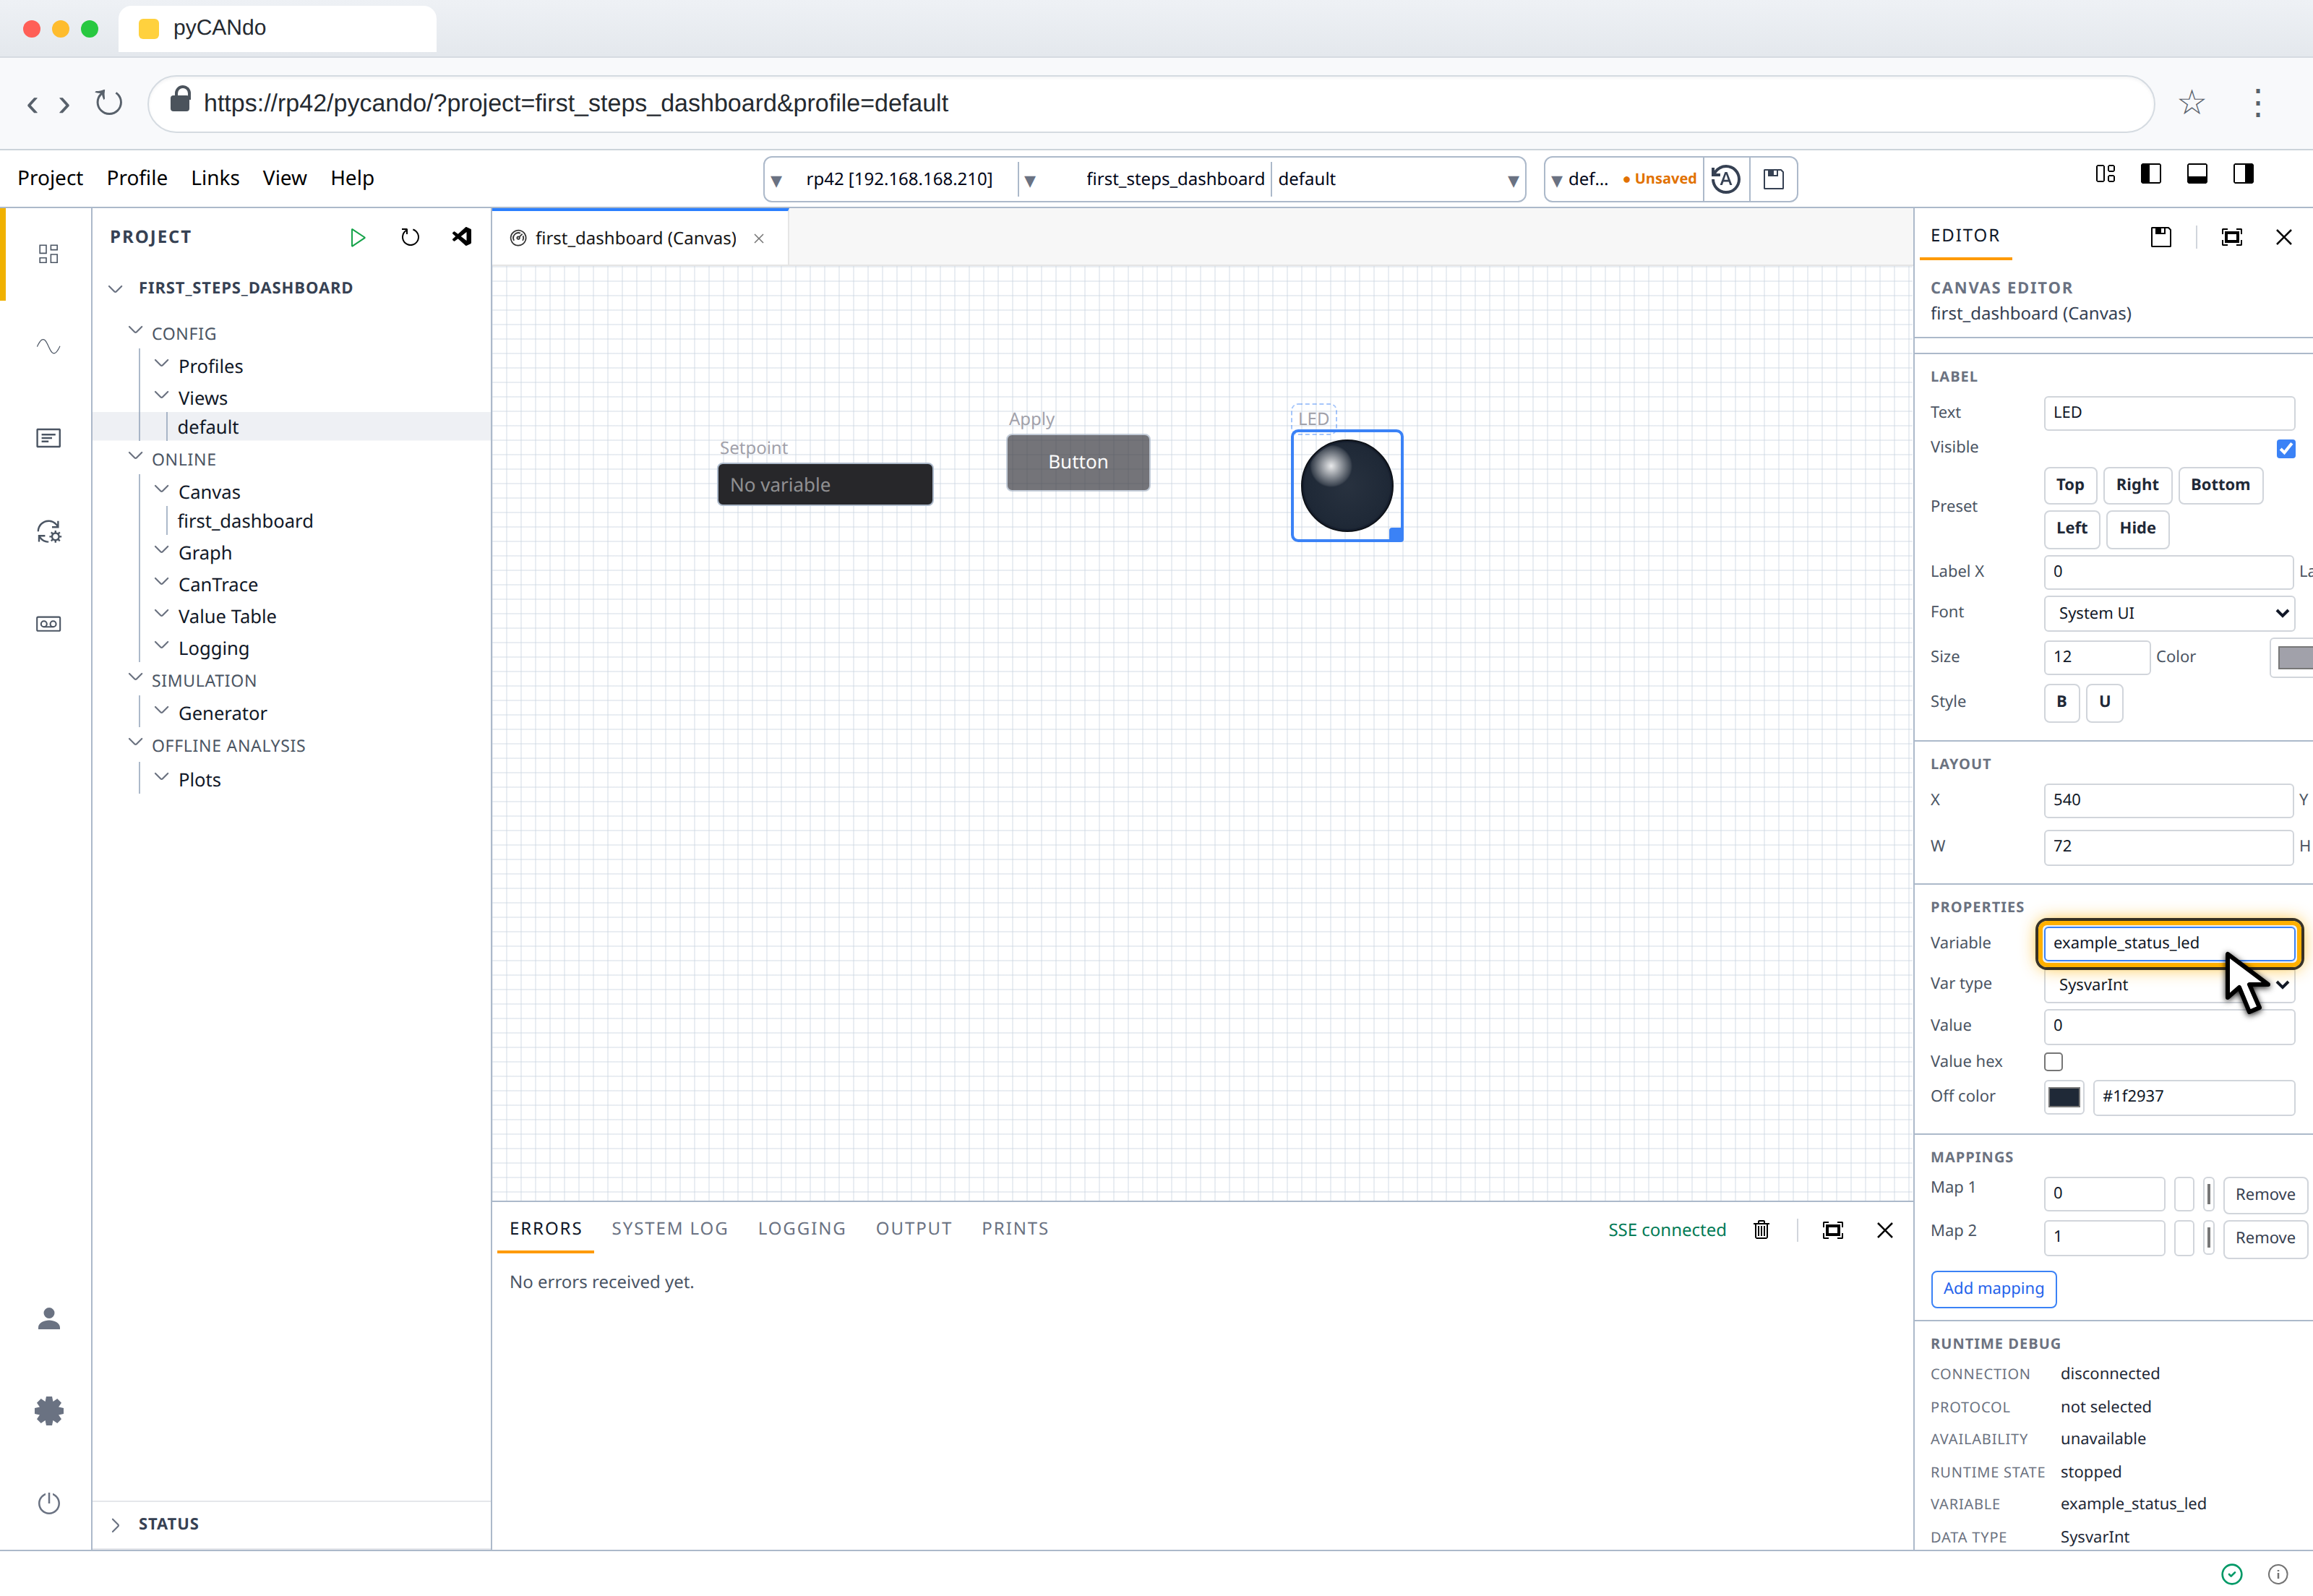Run the project with the green play icon
Screen dimensions: 2313x1596
pos(357,237)
